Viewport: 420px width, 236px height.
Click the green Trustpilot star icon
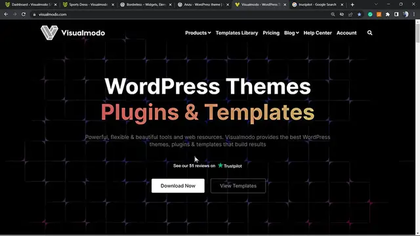[x=220, y=165]
